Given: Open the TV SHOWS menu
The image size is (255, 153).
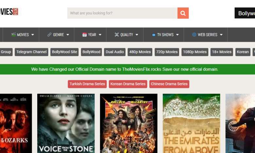Looking at the screenshot, I should [163, 35].
